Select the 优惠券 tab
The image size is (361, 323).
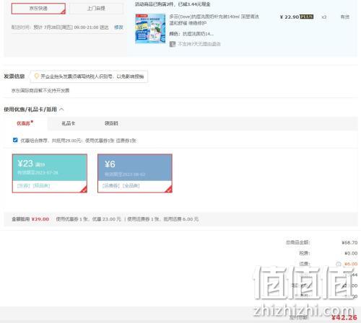coord(23,123)
